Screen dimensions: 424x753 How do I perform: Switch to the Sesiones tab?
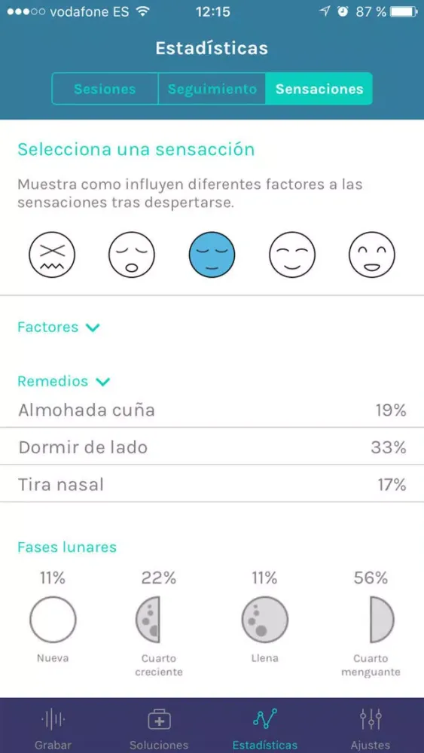click(x=105, y=89)
